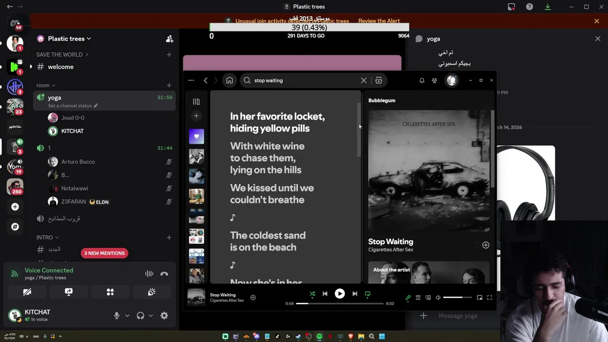Collapse the room category
This screenshot has width=608, height=342.
click(46, 85)
